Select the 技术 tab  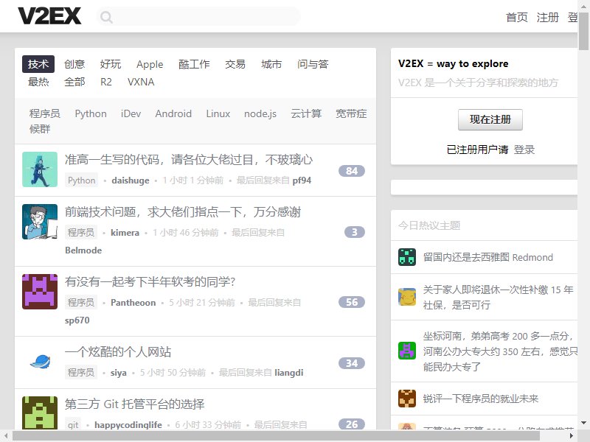click(x=38, y=64)
